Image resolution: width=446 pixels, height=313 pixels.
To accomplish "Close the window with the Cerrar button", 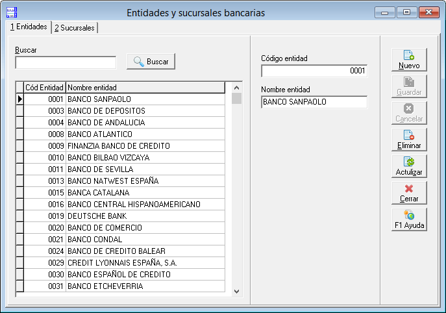I will pyautogui.click(x=409, y=193).
